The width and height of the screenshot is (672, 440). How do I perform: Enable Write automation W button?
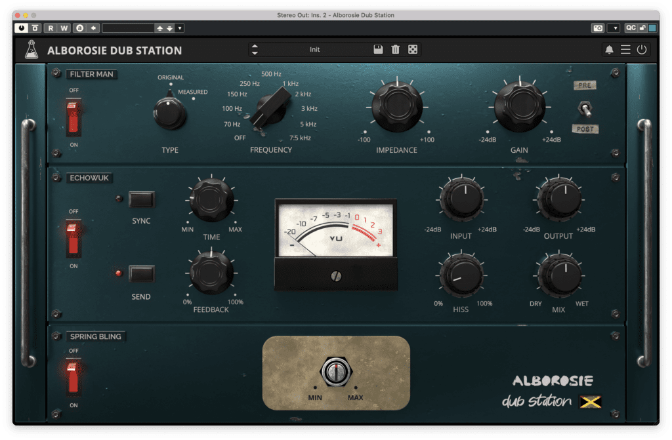pyautogui.click(x=64, y=28)
